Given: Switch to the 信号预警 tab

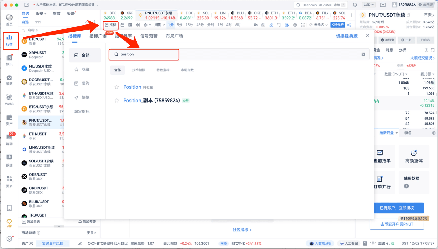Looking at the screenshot, I should coord(149,36).
